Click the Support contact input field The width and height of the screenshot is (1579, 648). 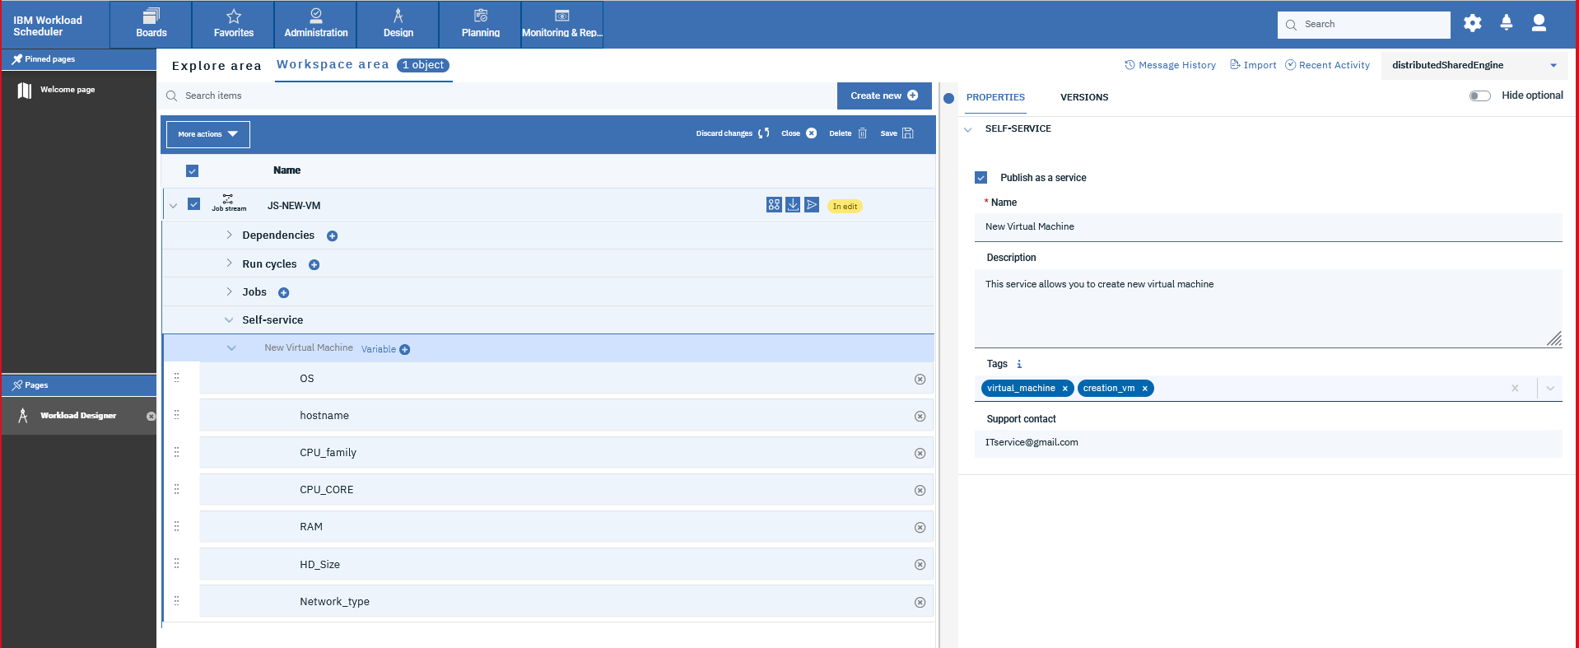[1267, 443]
